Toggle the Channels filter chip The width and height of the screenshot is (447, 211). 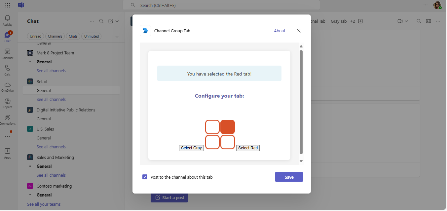coord(55,36)
